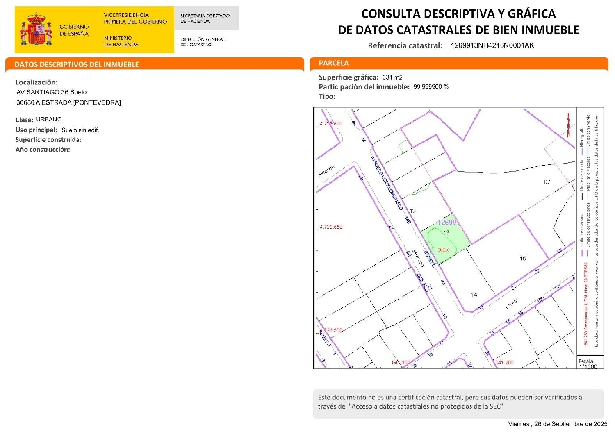Click the orange 'PARCELA' section header
Viewport: 615px width, 434px height.
coord(334,63)
